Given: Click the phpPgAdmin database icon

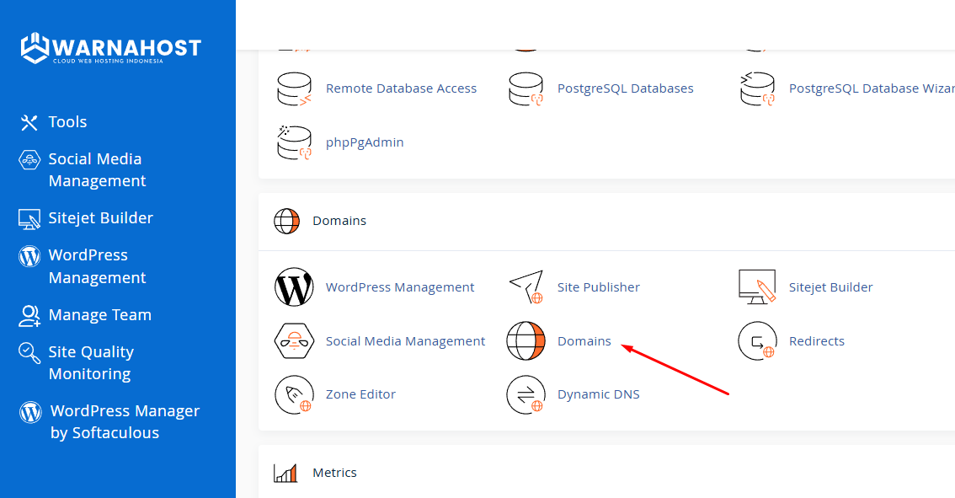Looking at the screenshot, I should [x=294, y=142].
